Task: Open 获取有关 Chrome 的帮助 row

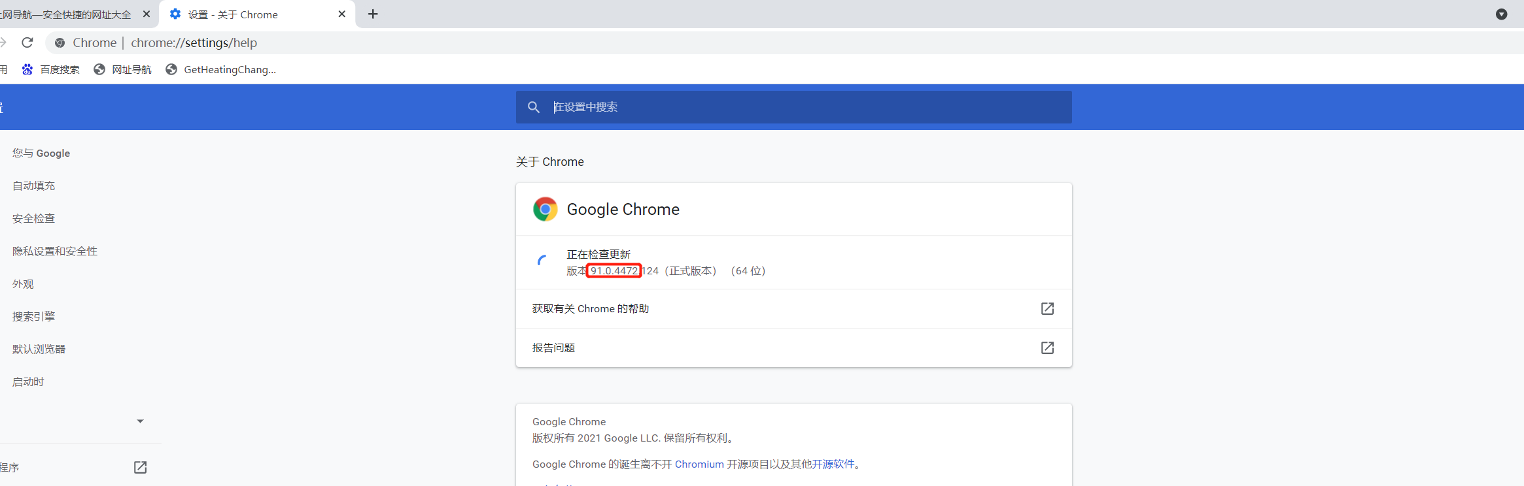Action: (x=793, y=308)
